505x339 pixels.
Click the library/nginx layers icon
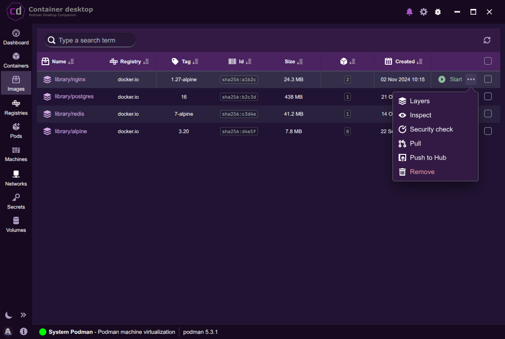point(47,79)
